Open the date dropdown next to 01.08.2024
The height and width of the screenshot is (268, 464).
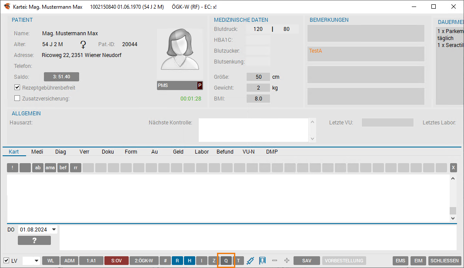(x=54, y=230)
